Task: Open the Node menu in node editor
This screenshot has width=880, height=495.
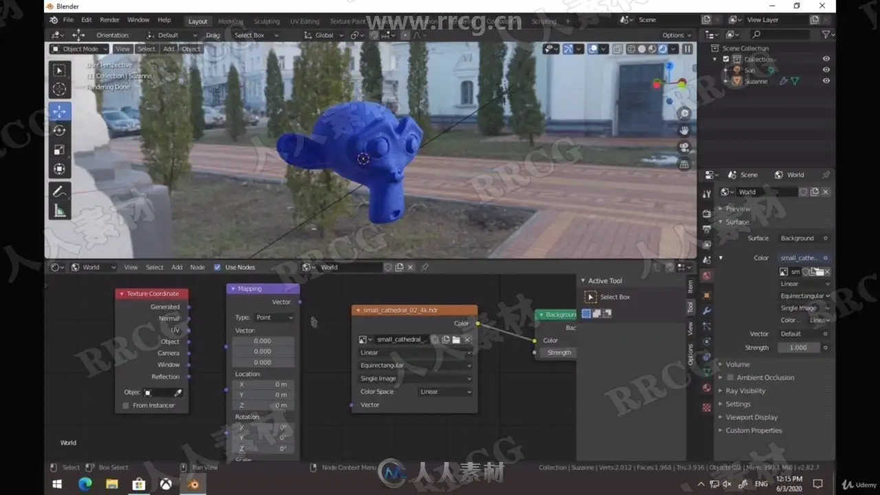Action: [197, 267]
